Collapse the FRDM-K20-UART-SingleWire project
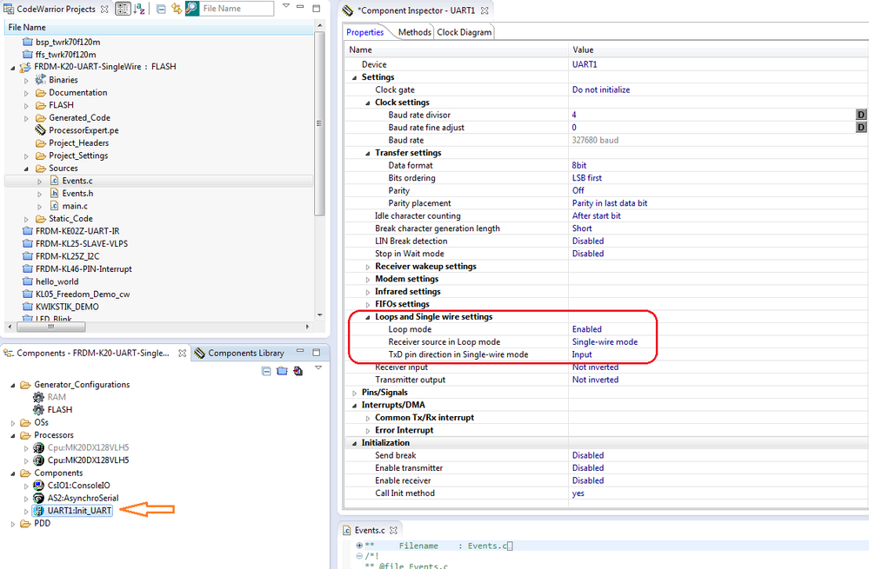869x569 pixels. [x=13, y=68]
